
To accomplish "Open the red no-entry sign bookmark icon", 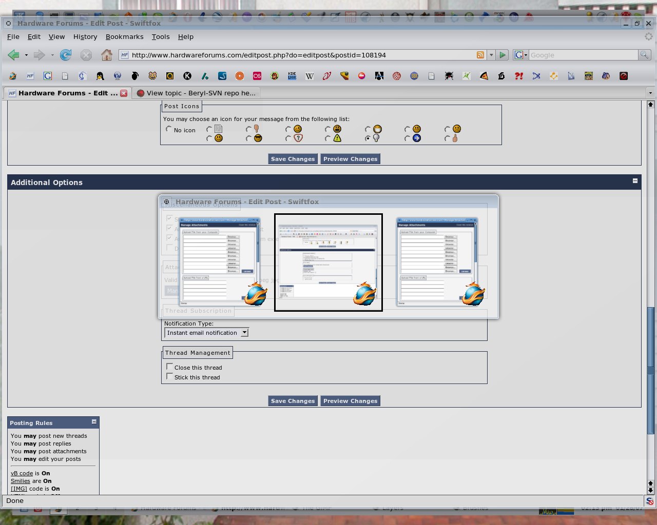I will [x=362, y=76].
